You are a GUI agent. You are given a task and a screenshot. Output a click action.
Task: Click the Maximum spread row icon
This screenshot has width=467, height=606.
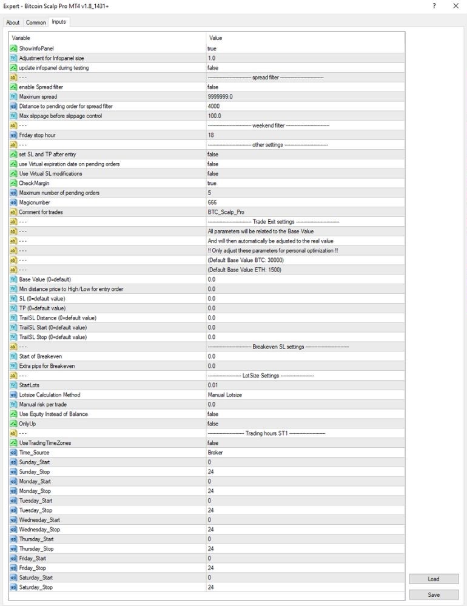(x=13, y=96)
